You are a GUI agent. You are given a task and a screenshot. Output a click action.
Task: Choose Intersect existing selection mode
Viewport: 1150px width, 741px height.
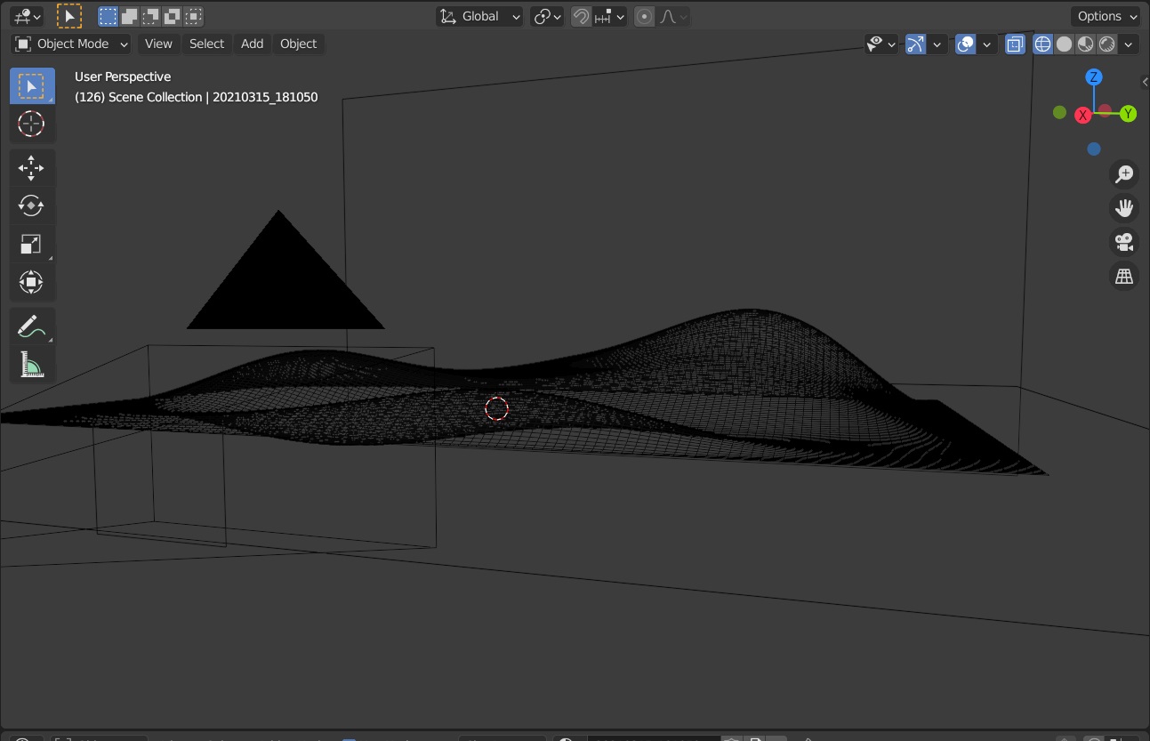tap(194, 16)
